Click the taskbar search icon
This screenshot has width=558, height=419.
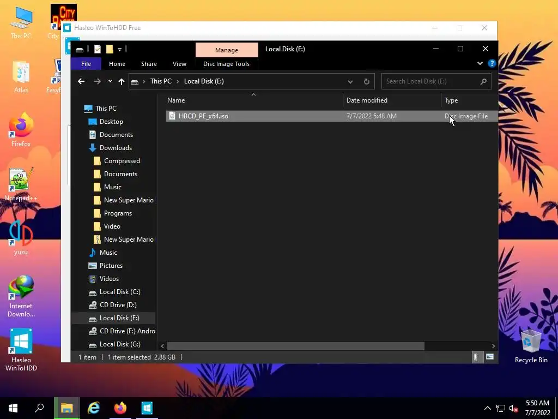pos(39,408)
